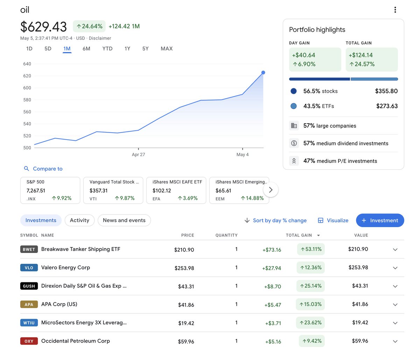This screenshot has height=359, width=420.
Task: Click the GUSH ticker badge
Action: coord(29,286)
